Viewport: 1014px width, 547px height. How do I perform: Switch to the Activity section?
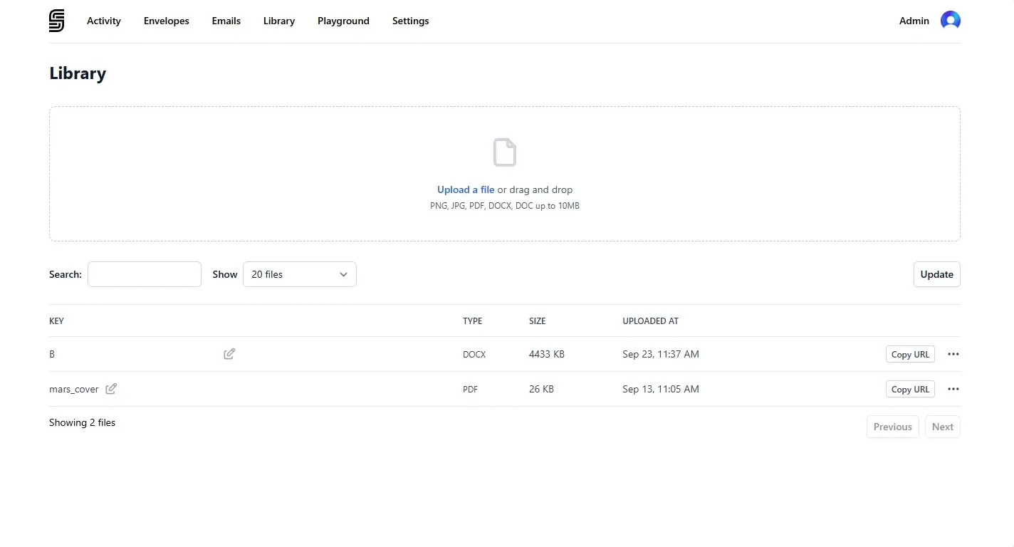point(103,21)
